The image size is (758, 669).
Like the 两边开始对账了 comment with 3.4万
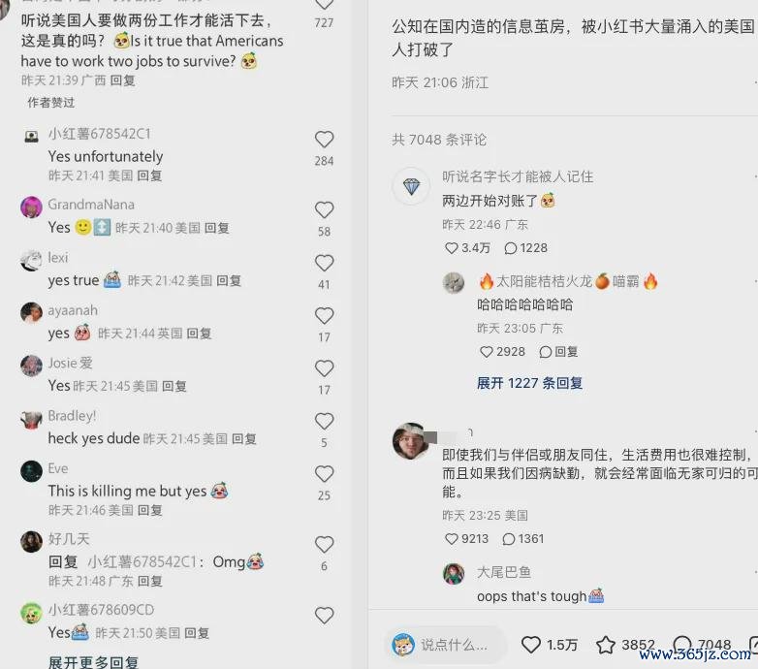[x=451, y=248]
